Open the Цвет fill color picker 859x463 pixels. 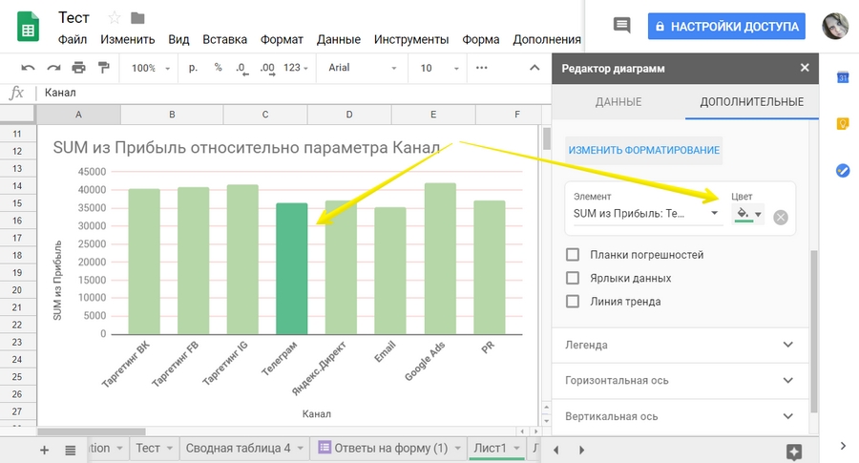point(747,214)
